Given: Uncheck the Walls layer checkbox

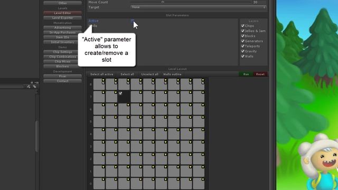Looking at the screenshot, I should click(243, 56).
